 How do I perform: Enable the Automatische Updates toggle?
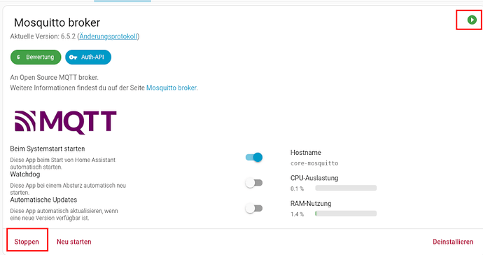254,209
